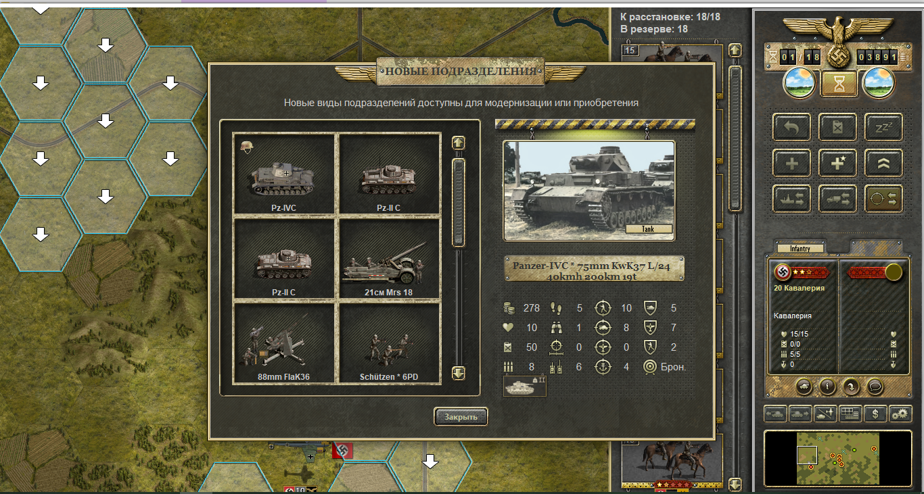Click the previous unit tank-left button
924x494 pixels.
pyautogui.click(x=775, y=413)
